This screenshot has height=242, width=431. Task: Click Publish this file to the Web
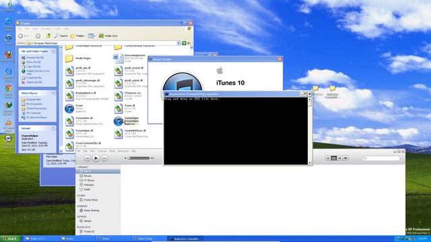36,72
